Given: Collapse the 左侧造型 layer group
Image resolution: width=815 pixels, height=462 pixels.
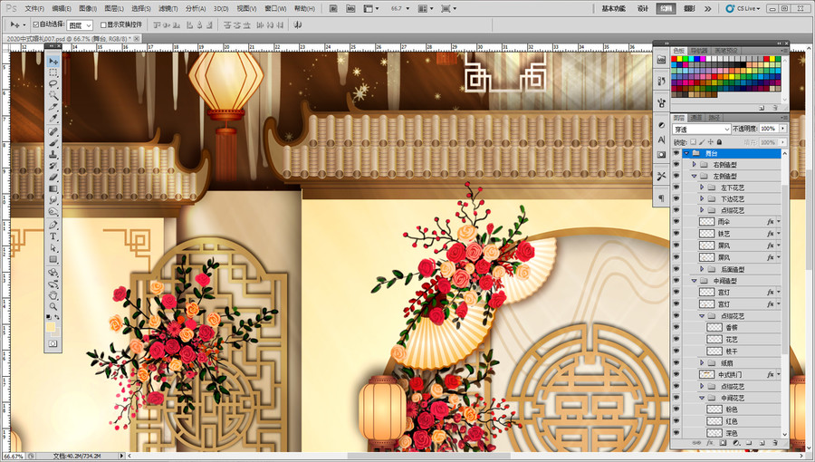Looking at the screenshot, I should pos(694,176).
